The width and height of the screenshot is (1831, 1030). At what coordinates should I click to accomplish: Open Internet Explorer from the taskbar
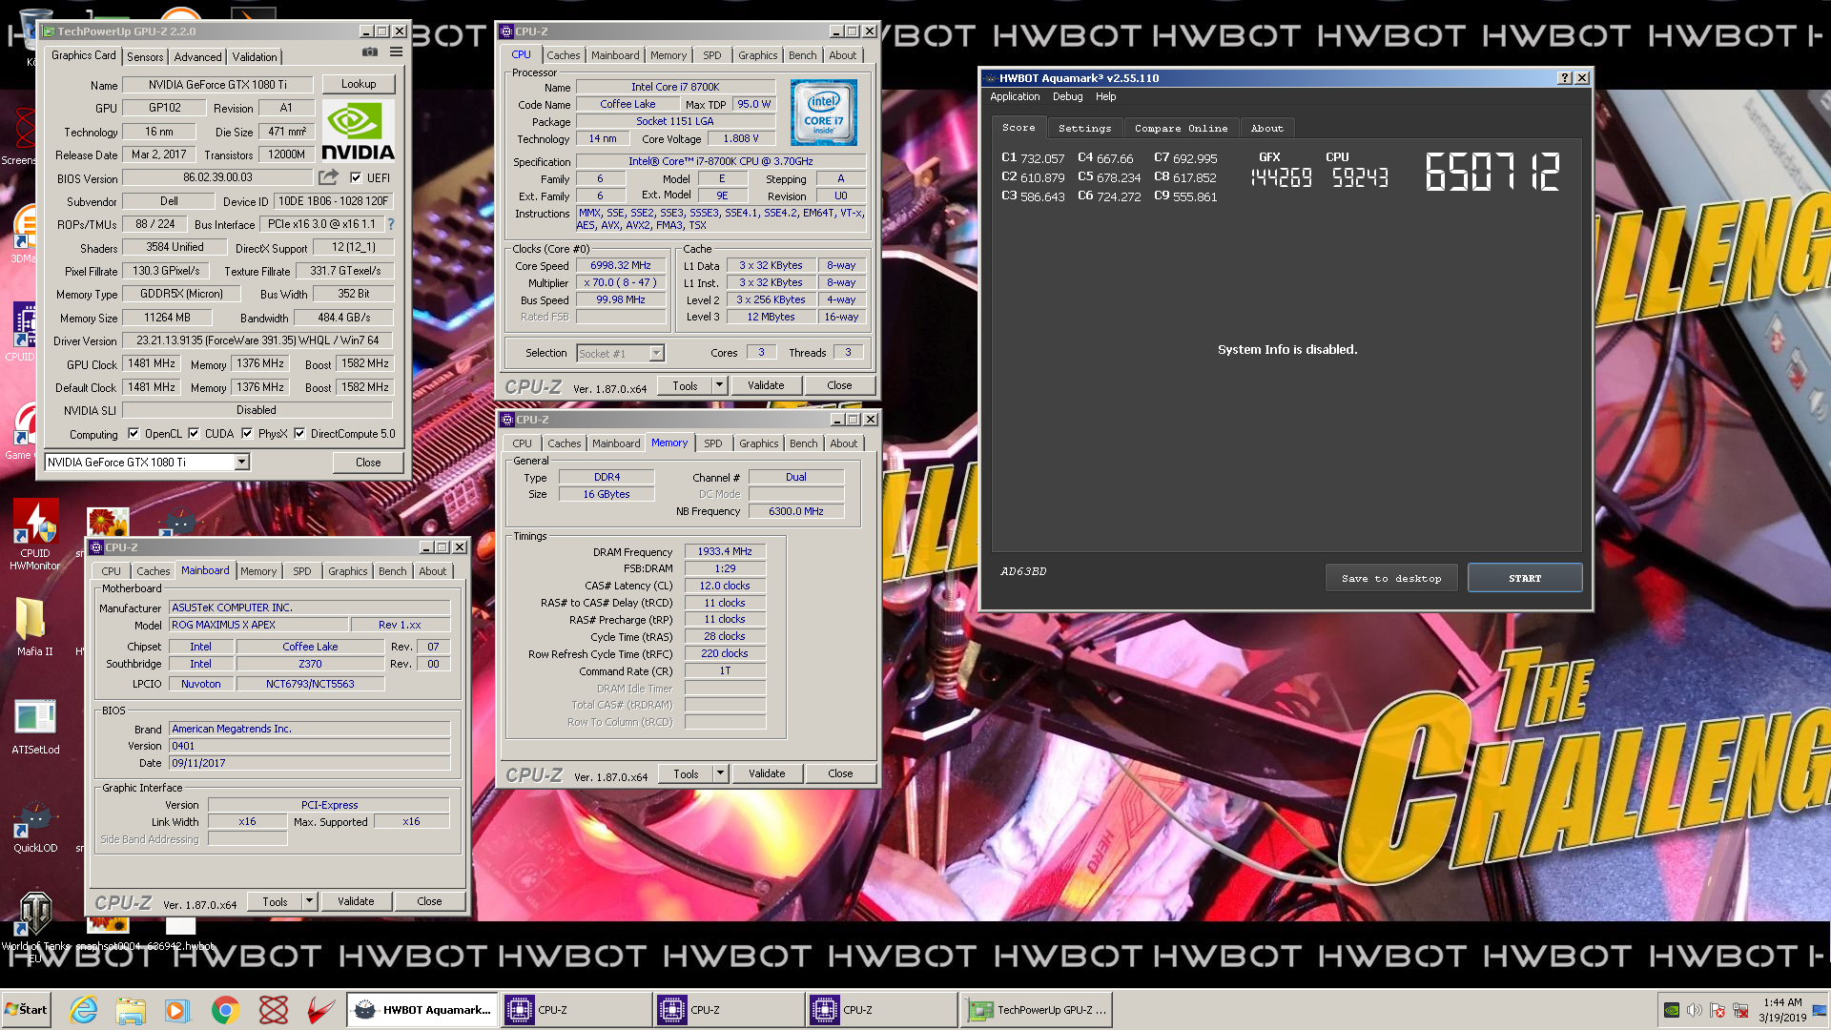click(84, 1010)
